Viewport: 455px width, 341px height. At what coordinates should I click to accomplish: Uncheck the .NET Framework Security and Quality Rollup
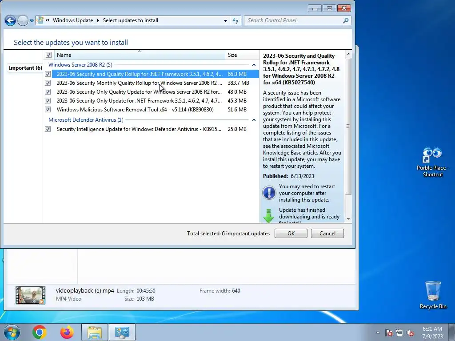pyautogui.click(x=48, y=74)
